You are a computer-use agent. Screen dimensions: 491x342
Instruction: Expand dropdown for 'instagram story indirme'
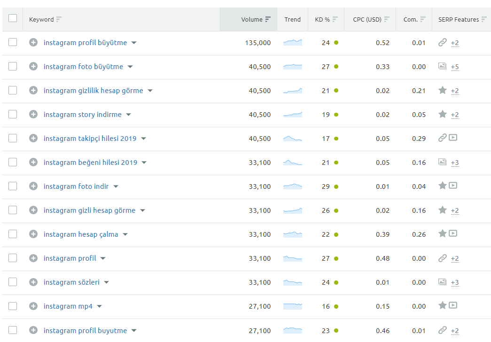[128, 115]
